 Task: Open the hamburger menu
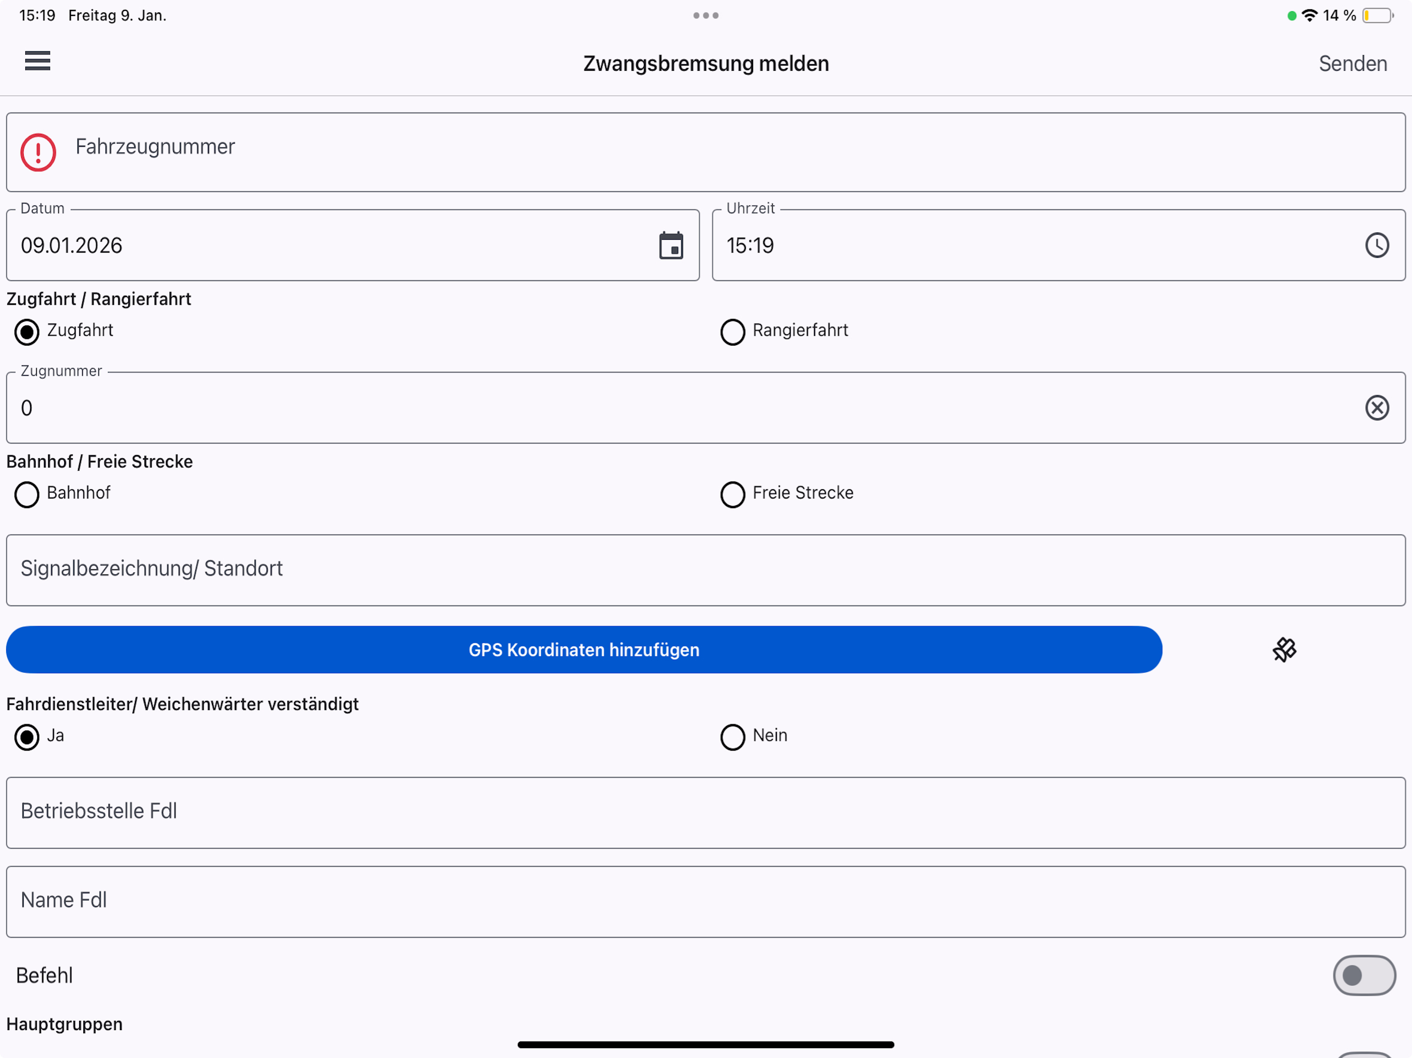pos(38,60)
